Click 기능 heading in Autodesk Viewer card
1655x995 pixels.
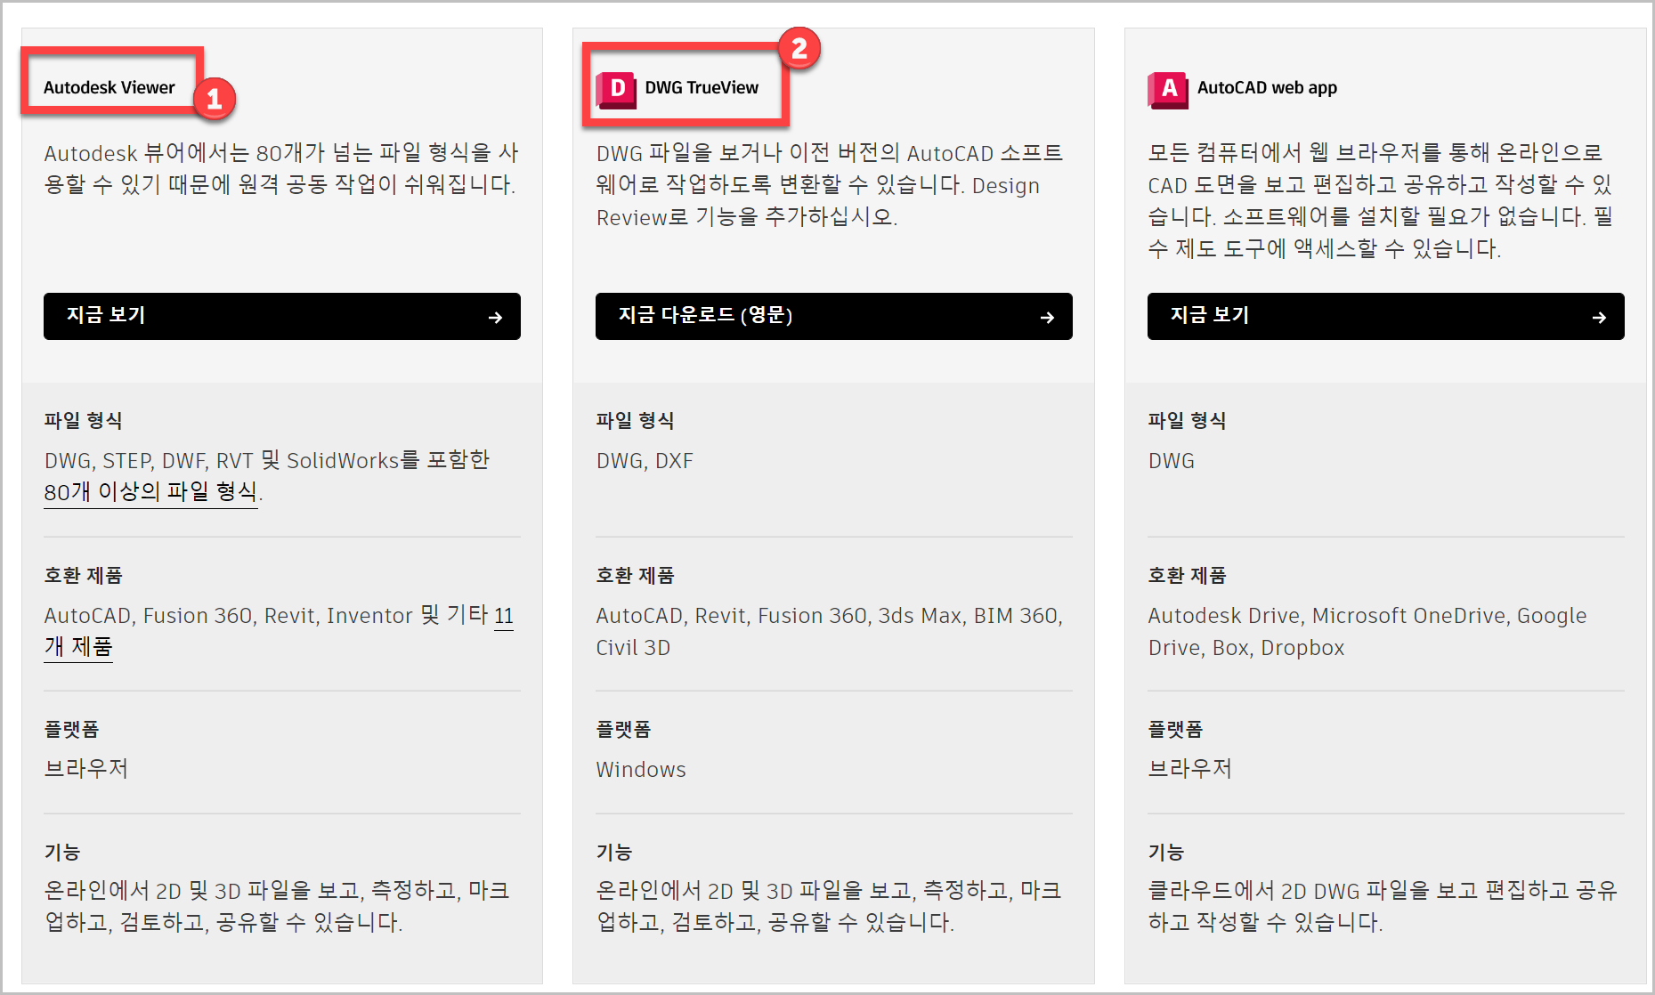click(x=62, y=853)
